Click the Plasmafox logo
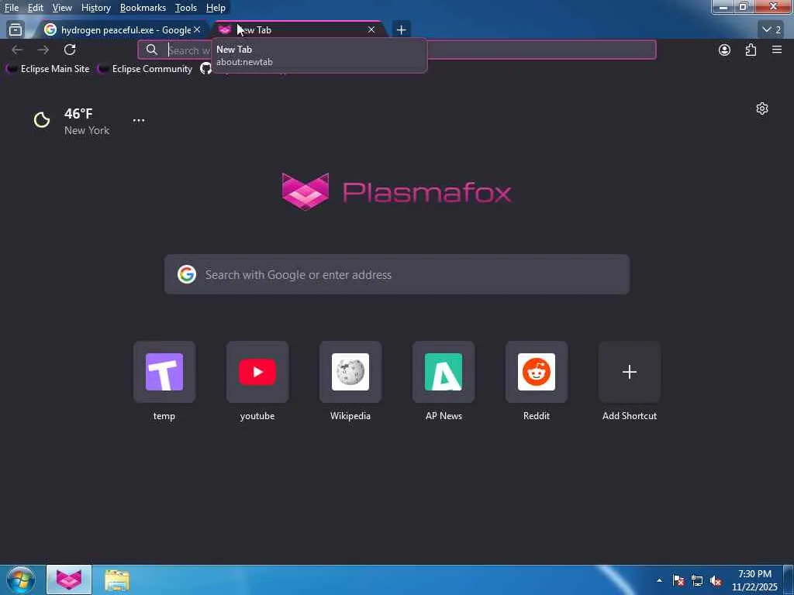Screen dimensions: 794x595 pyautogui.click(x=396, y=192)
